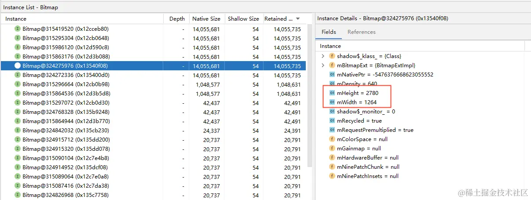Image resolution: width=531 pixels, height=200 pixels.
Task: Click primitive icon next to mRequestPremultiplied
Action: coord(332,130)
